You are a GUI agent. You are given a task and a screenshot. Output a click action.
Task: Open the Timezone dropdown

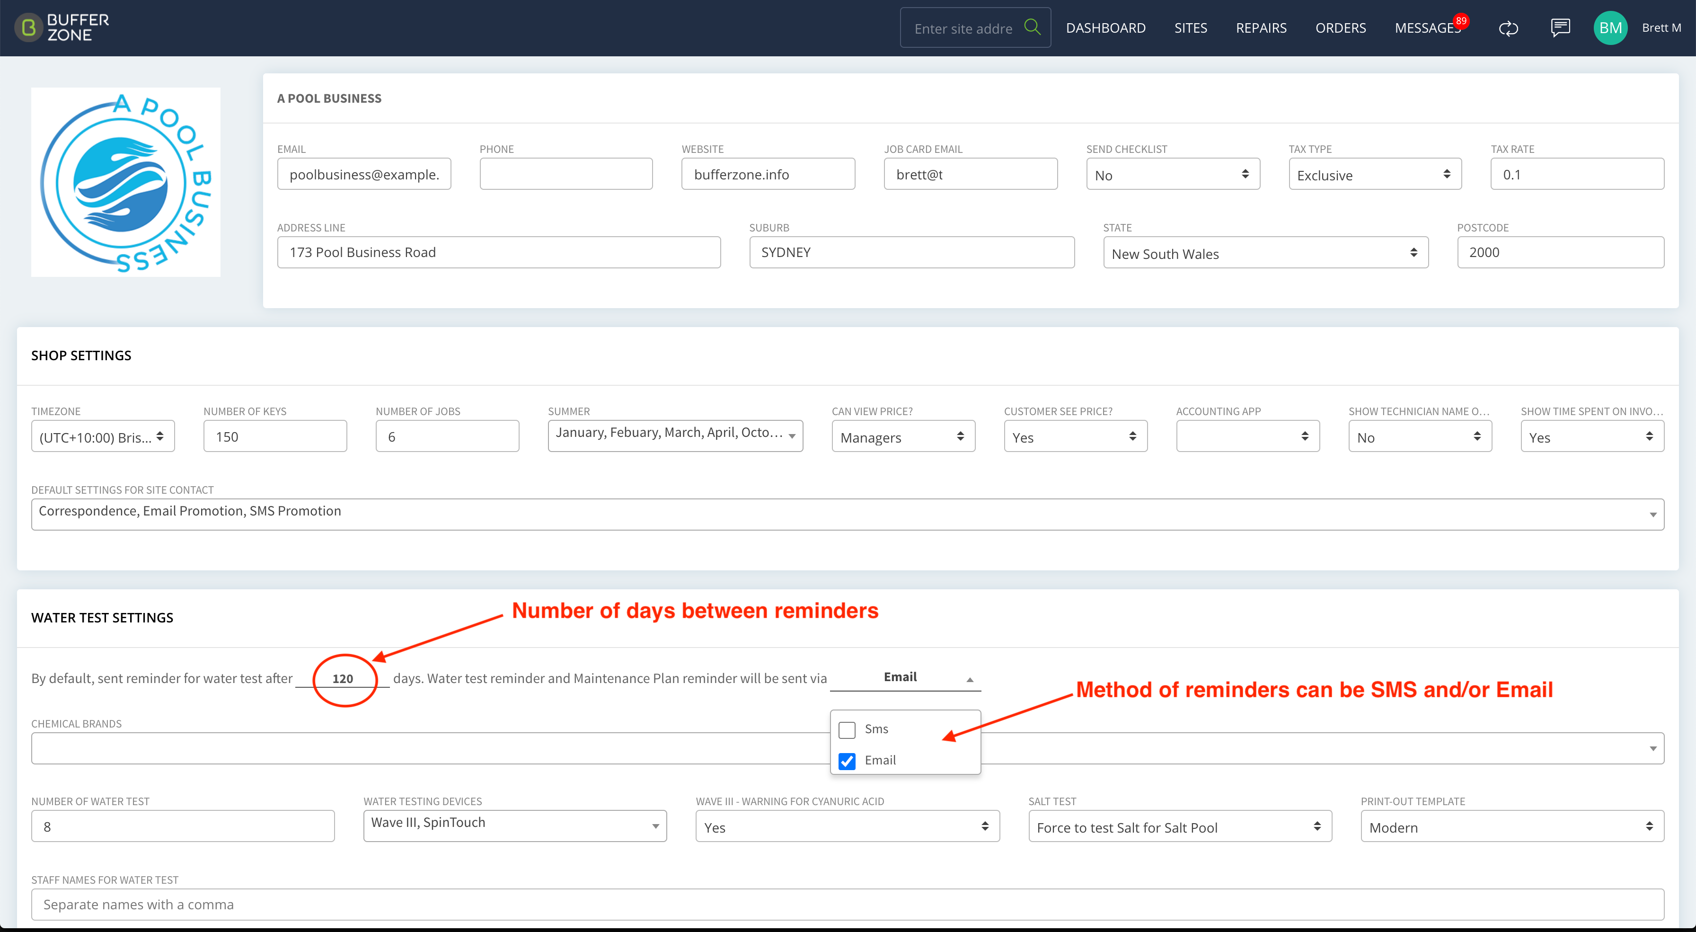point(103,437)
